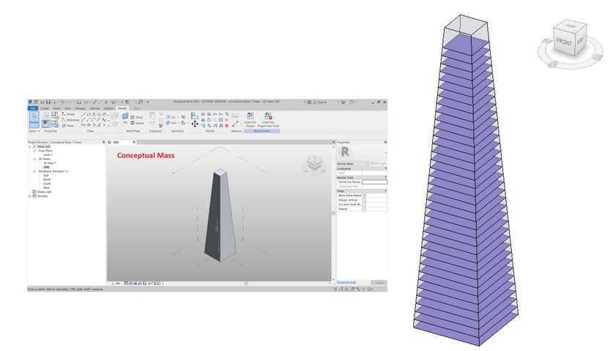Switch to the Insert ribbon tab
This screenshot has width=613, height=351.
(x=56, y=108)
